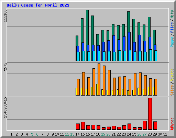176x138 pixels.
Task: Click the orange Visits bar for day 19
Action: pyautogui.click(x=104, y=80)
